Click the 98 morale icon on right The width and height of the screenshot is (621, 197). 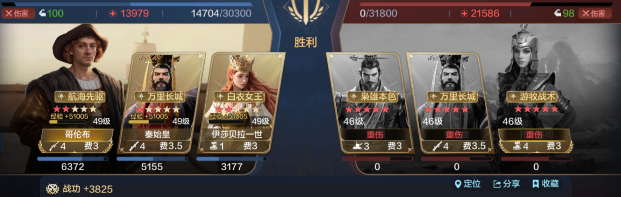[558, 13]
